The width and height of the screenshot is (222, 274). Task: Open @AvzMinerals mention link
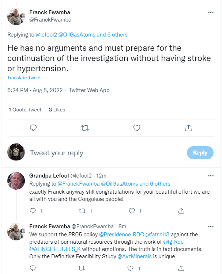click(x=135, y=256)
